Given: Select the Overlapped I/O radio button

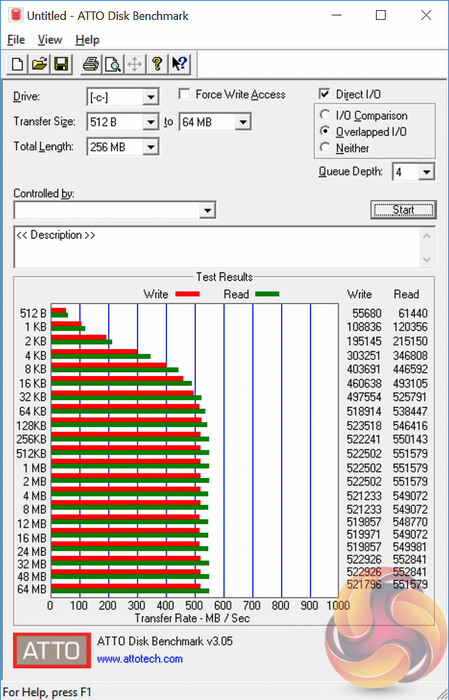Looking at the screenshot, I should point(325,131).
